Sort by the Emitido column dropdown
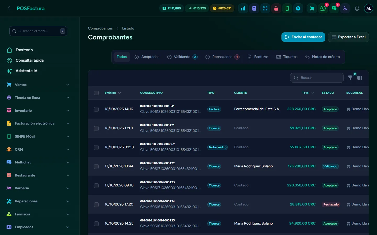 point(113,93)
